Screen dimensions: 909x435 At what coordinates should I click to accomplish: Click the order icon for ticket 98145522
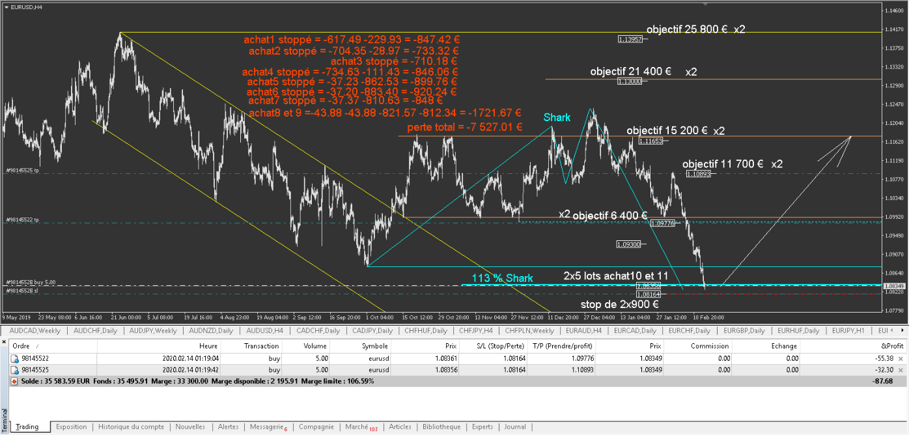click(14, 358)
